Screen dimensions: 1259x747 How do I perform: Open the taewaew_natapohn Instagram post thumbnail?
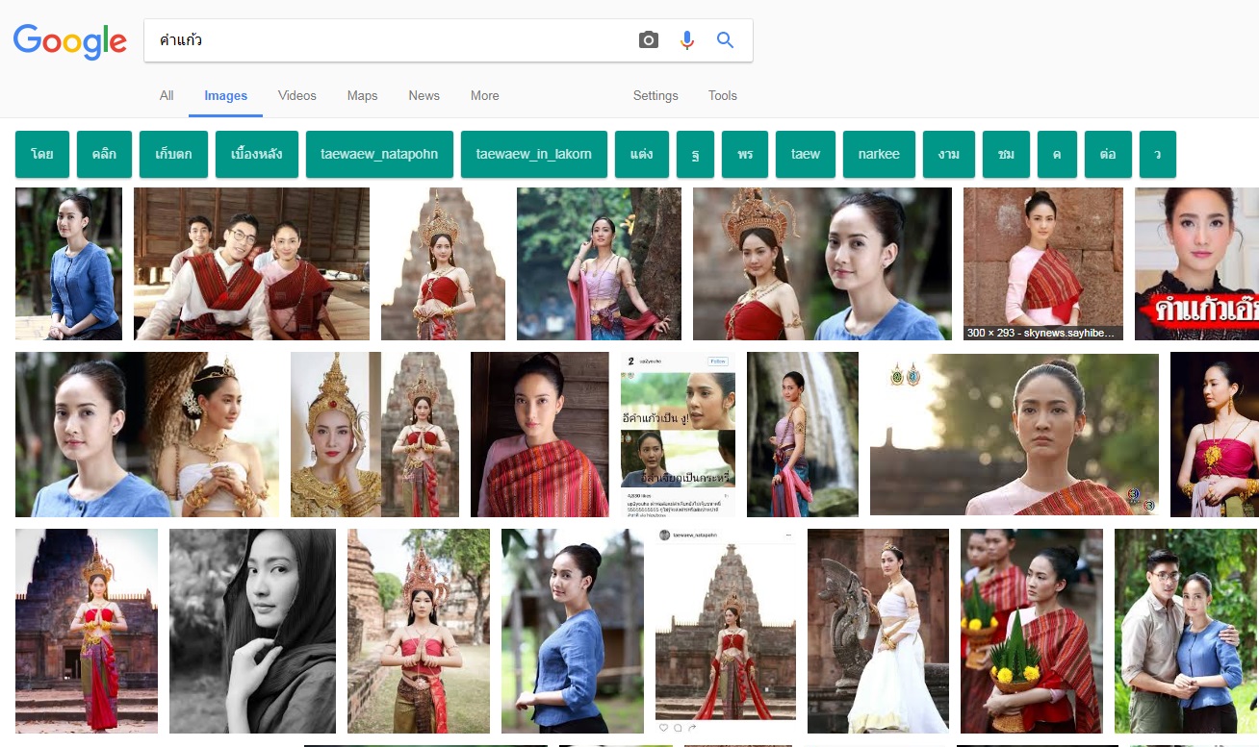[x=726, y=631]
